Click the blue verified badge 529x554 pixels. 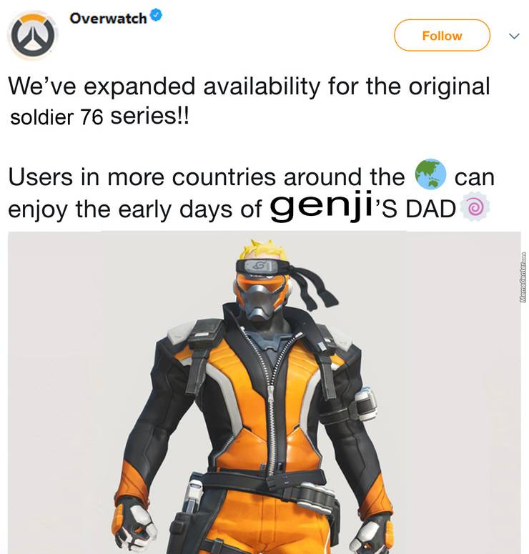point(156,16)
